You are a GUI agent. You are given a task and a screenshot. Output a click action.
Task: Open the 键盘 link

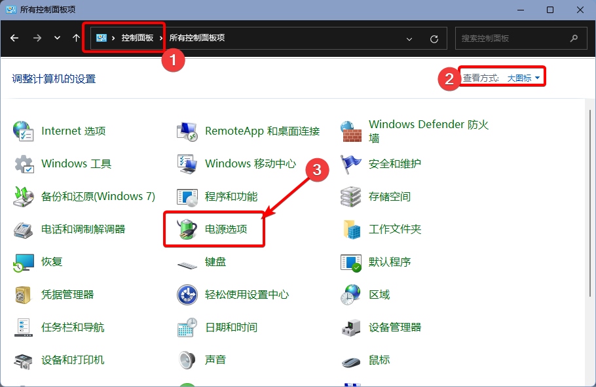(215, 262)
